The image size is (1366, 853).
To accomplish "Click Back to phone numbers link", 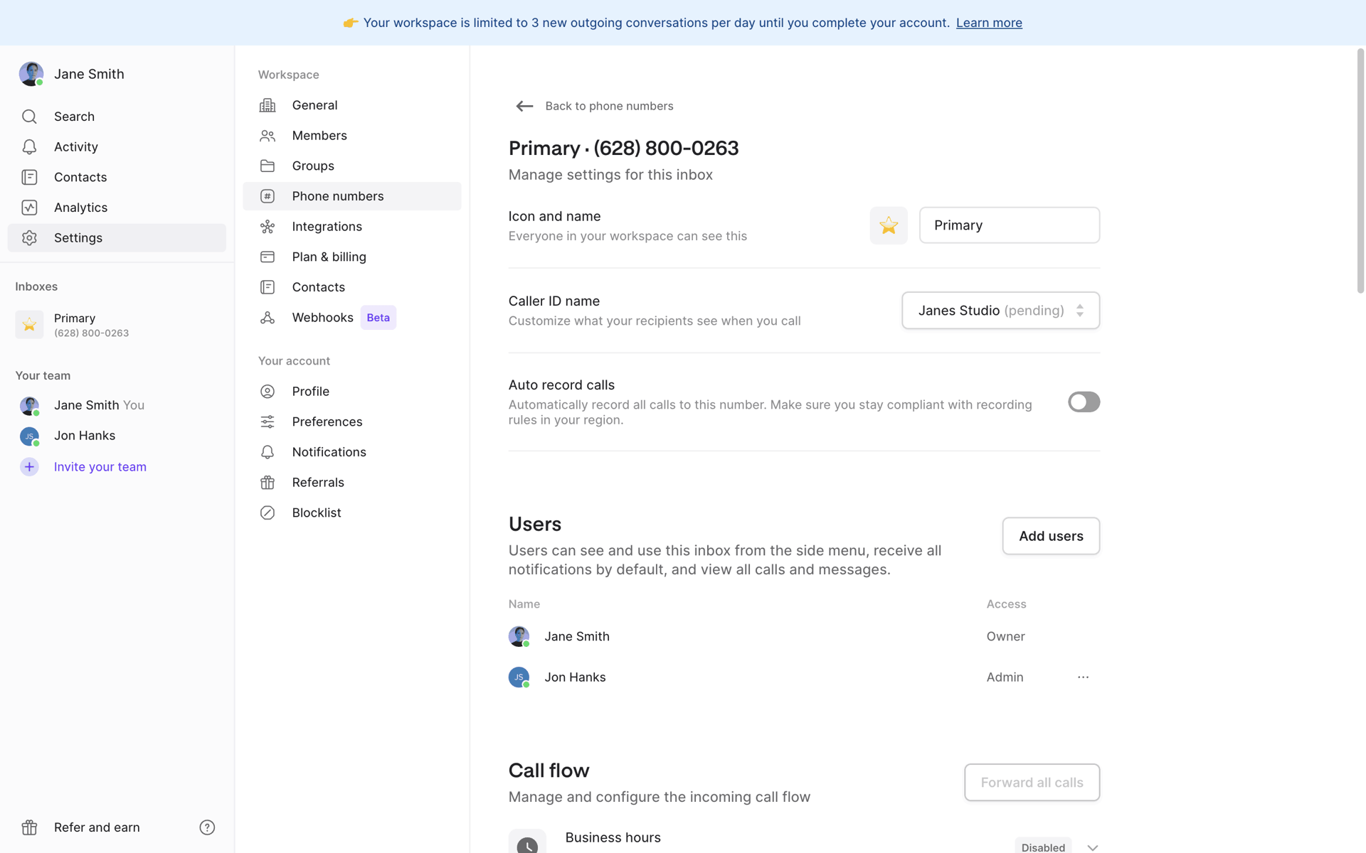I will 609,106.
